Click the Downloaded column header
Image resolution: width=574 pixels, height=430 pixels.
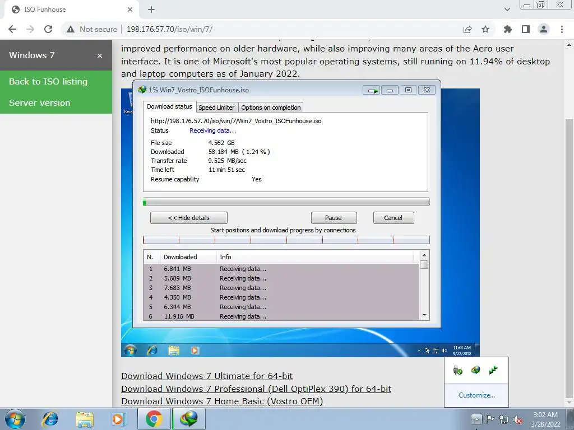[x=188, y=257]
